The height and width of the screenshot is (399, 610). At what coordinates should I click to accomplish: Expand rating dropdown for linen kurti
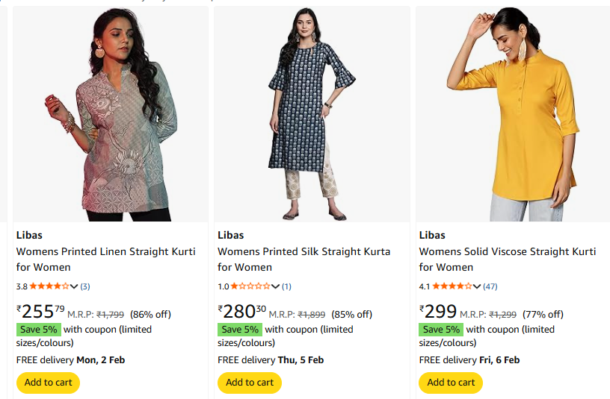pyautogui.click(x=73, y=286)
